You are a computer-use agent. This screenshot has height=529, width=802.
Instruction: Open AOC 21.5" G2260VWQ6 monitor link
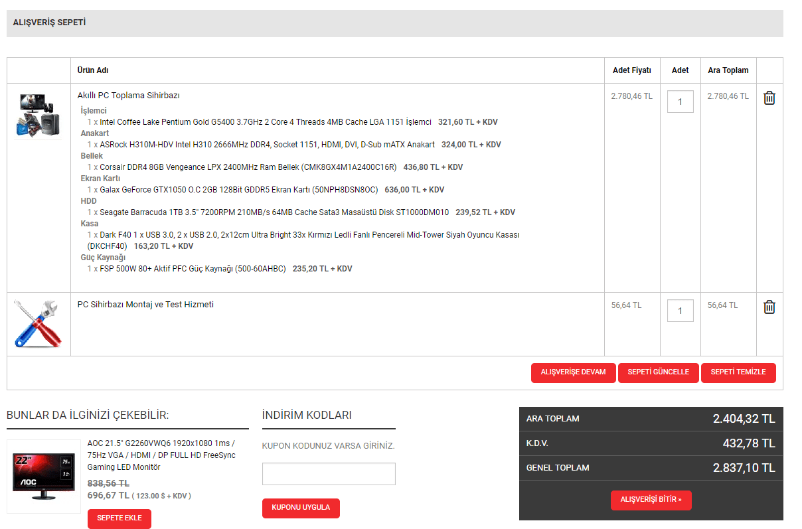click(161, 455)
